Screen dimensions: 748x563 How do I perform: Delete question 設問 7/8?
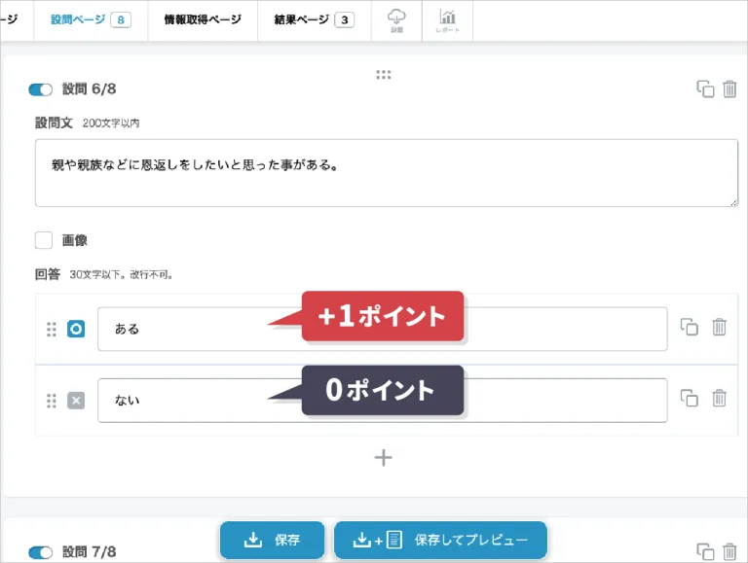tap(729, 551)
